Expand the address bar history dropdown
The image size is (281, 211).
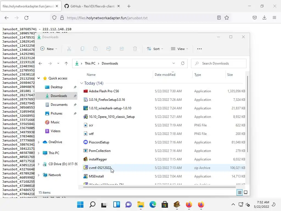[174, 63]
